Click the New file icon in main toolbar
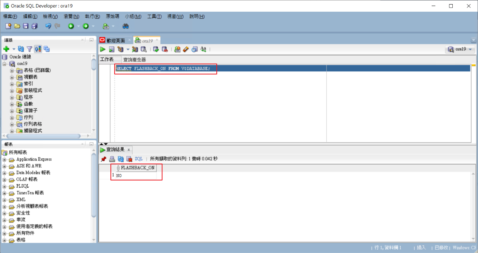Viewport: 478px width, 253px height. coord(8,26)
